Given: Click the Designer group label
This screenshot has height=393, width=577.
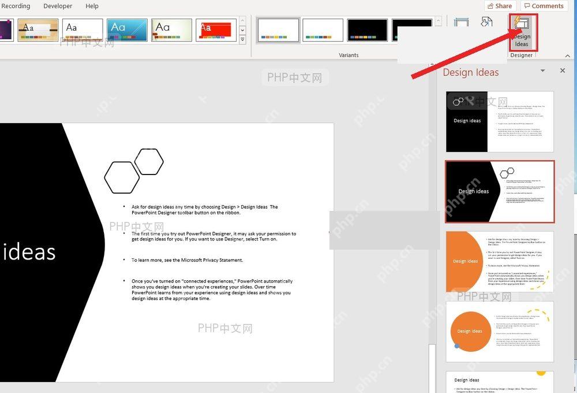Looking at the screenshot, I should tap(522, 55).
